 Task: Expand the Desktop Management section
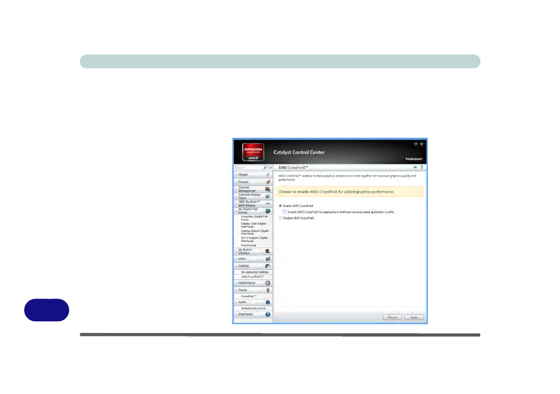coord(237,189)
